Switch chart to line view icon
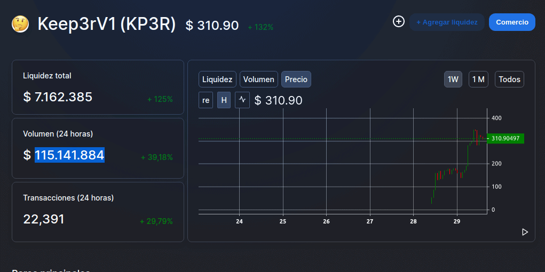 242,100
